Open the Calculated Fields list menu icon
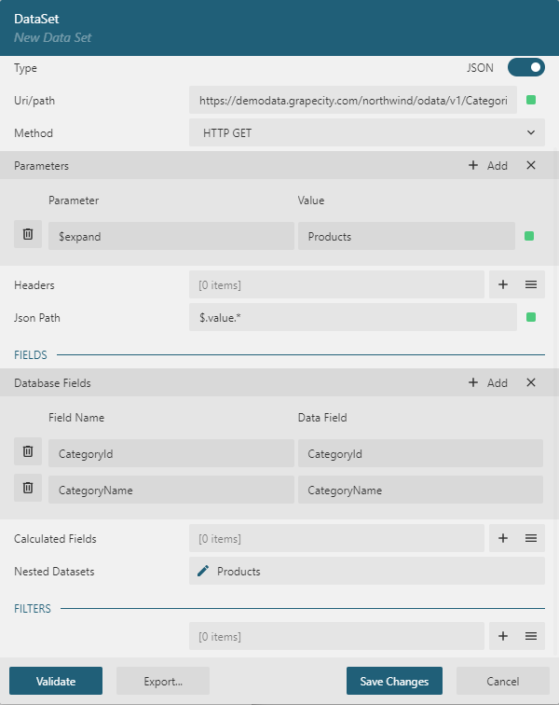Image resolution: width=559 pixels, height=705 pixels. (530, 538)
